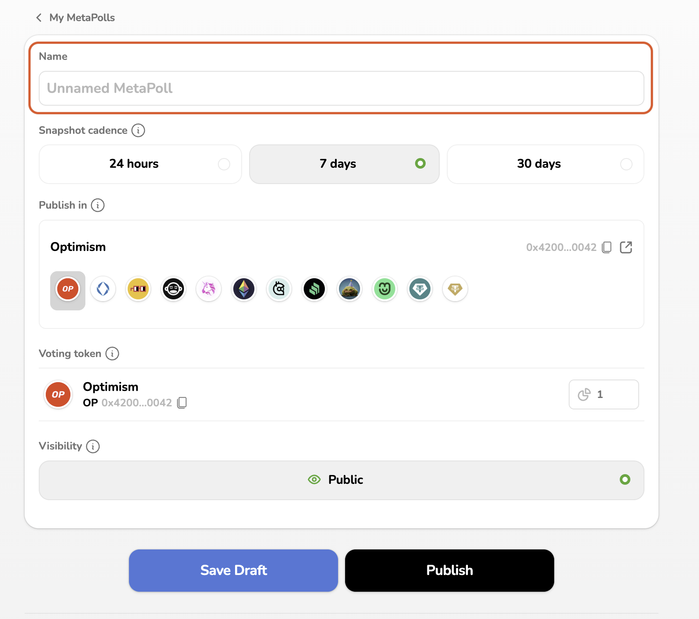Click the Save Draft button
This screenshot has height=619, width=699.
tap(233, 571)
